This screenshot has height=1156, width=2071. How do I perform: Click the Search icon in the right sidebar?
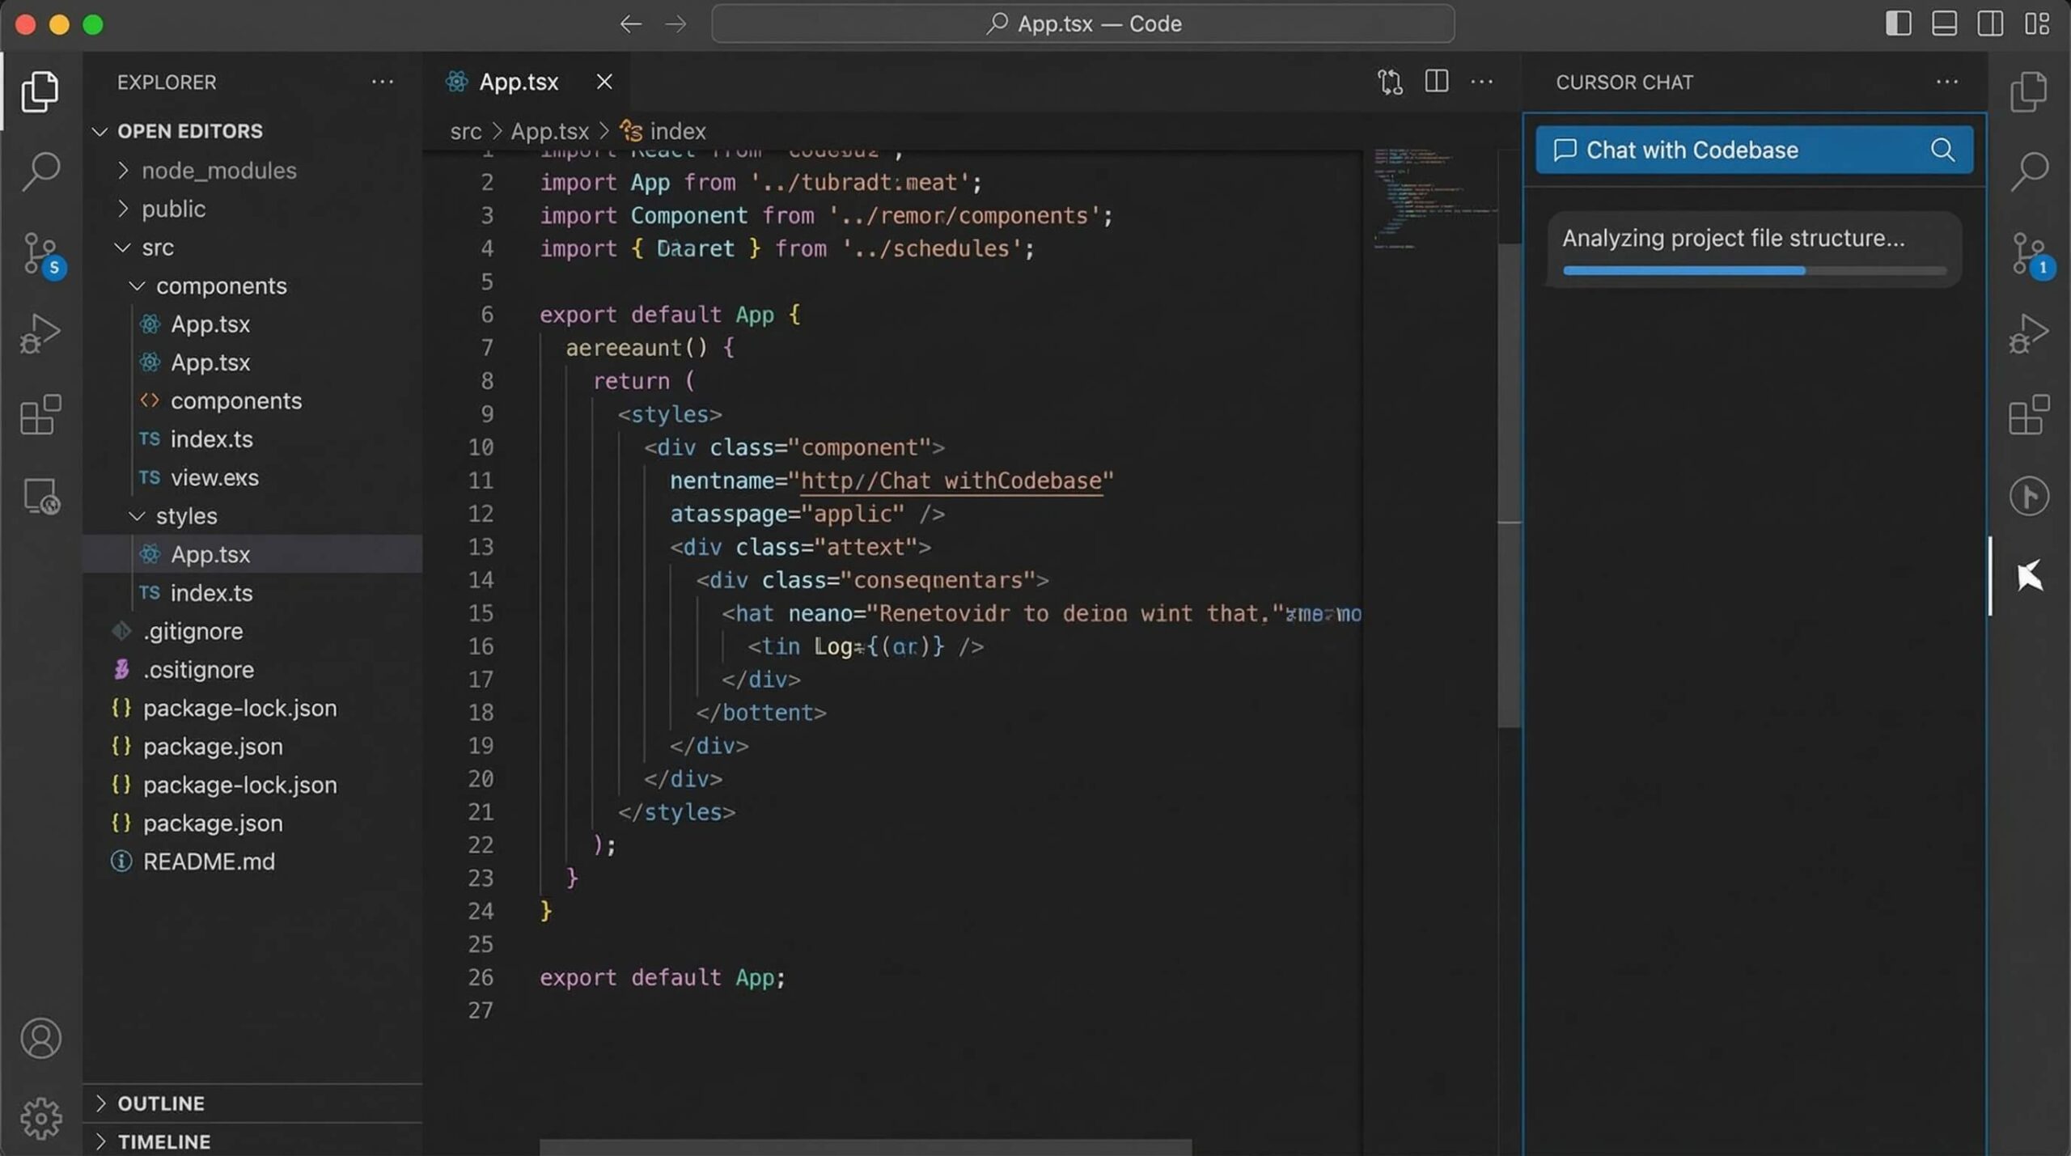pos(2028,171)
